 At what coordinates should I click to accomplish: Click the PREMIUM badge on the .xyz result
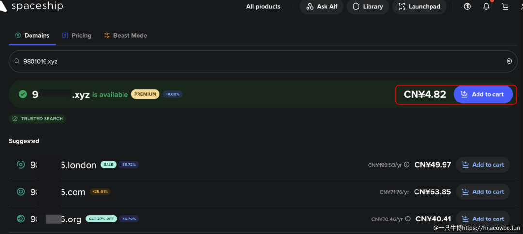[x=145, y=94]
